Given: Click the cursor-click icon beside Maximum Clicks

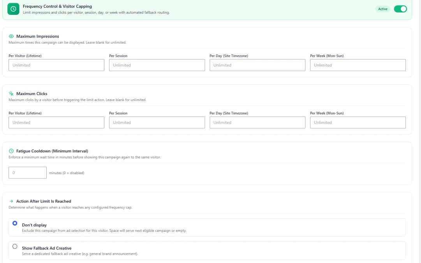Looking at the screenshot, I should [11, 94].
